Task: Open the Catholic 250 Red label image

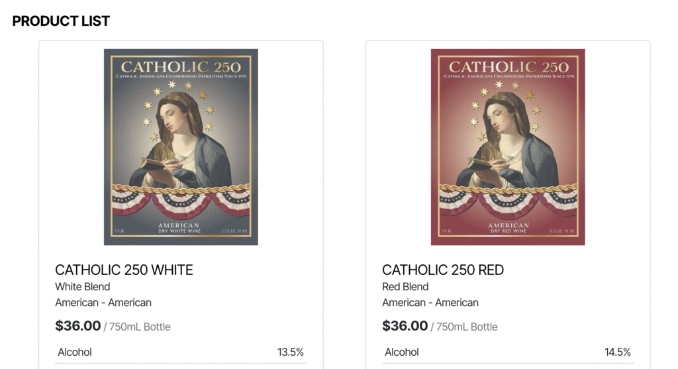Action: click(508, 147)
